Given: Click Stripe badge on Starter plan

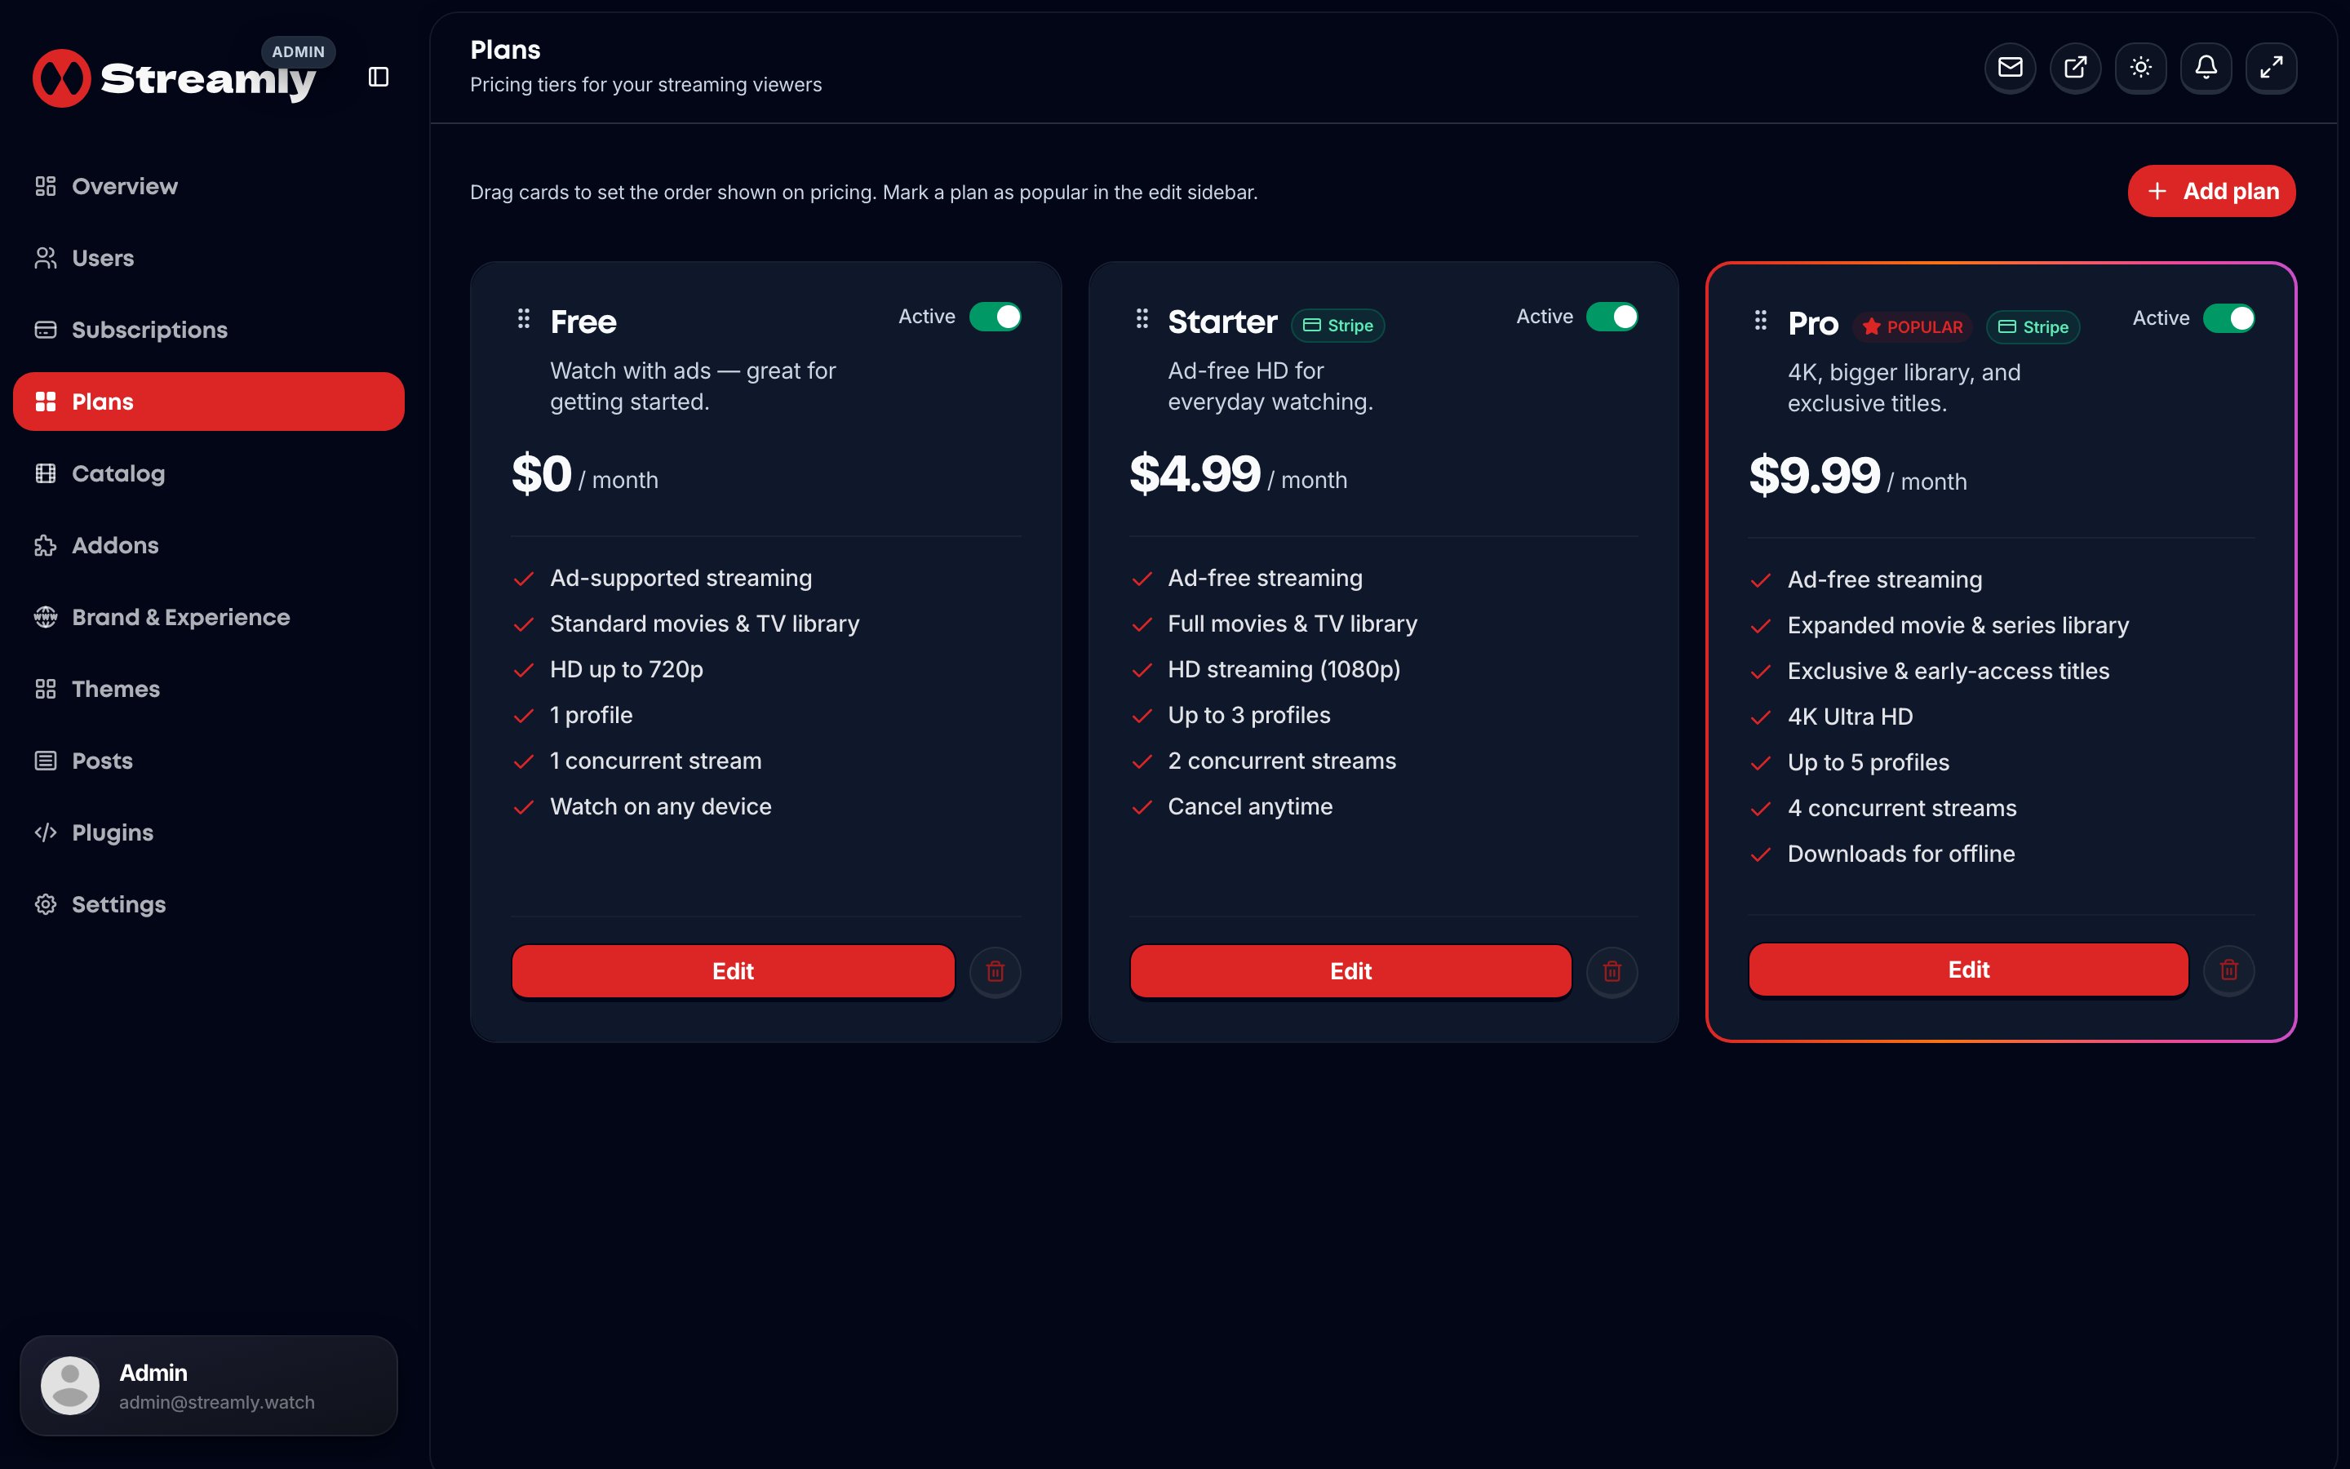Looking at the screenshot, I should (x=1337, y=326).
